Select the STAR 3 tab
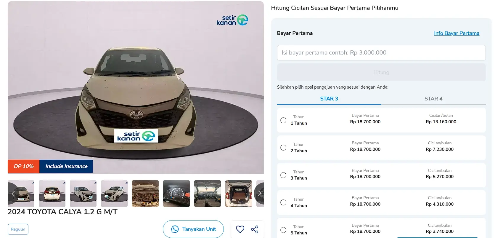Image resolution: width=495 pixels, height=238 pixels. [329, 99]
